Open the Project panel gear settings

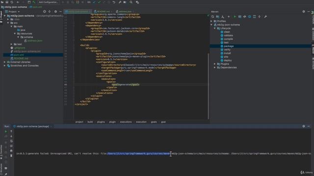click(55, 12)
